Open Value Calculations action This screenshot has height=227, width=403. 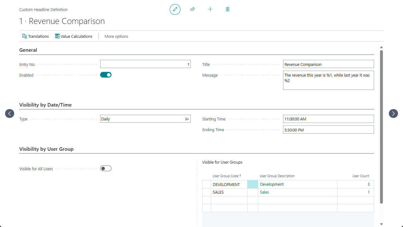coord(74,36)
